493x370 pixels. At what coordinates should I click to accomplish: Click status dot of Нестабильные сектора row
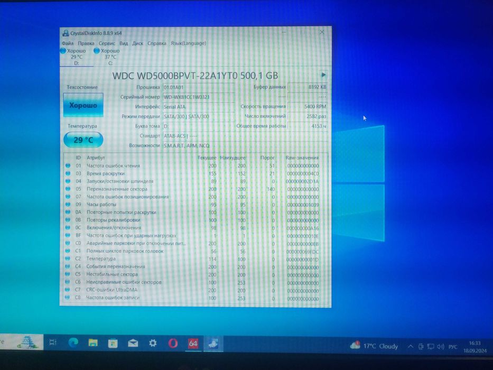coord(68,274)
